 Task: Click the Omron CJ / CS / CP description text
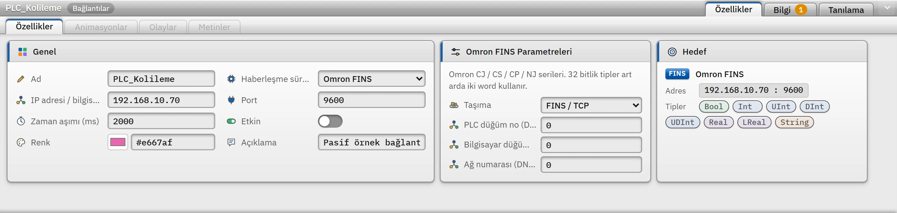pyautogui.click(x=540, y=80)
